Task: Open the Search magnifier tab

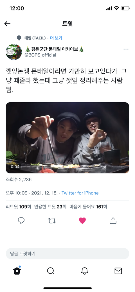Action: pyautogui.click(x=51, y=271)
